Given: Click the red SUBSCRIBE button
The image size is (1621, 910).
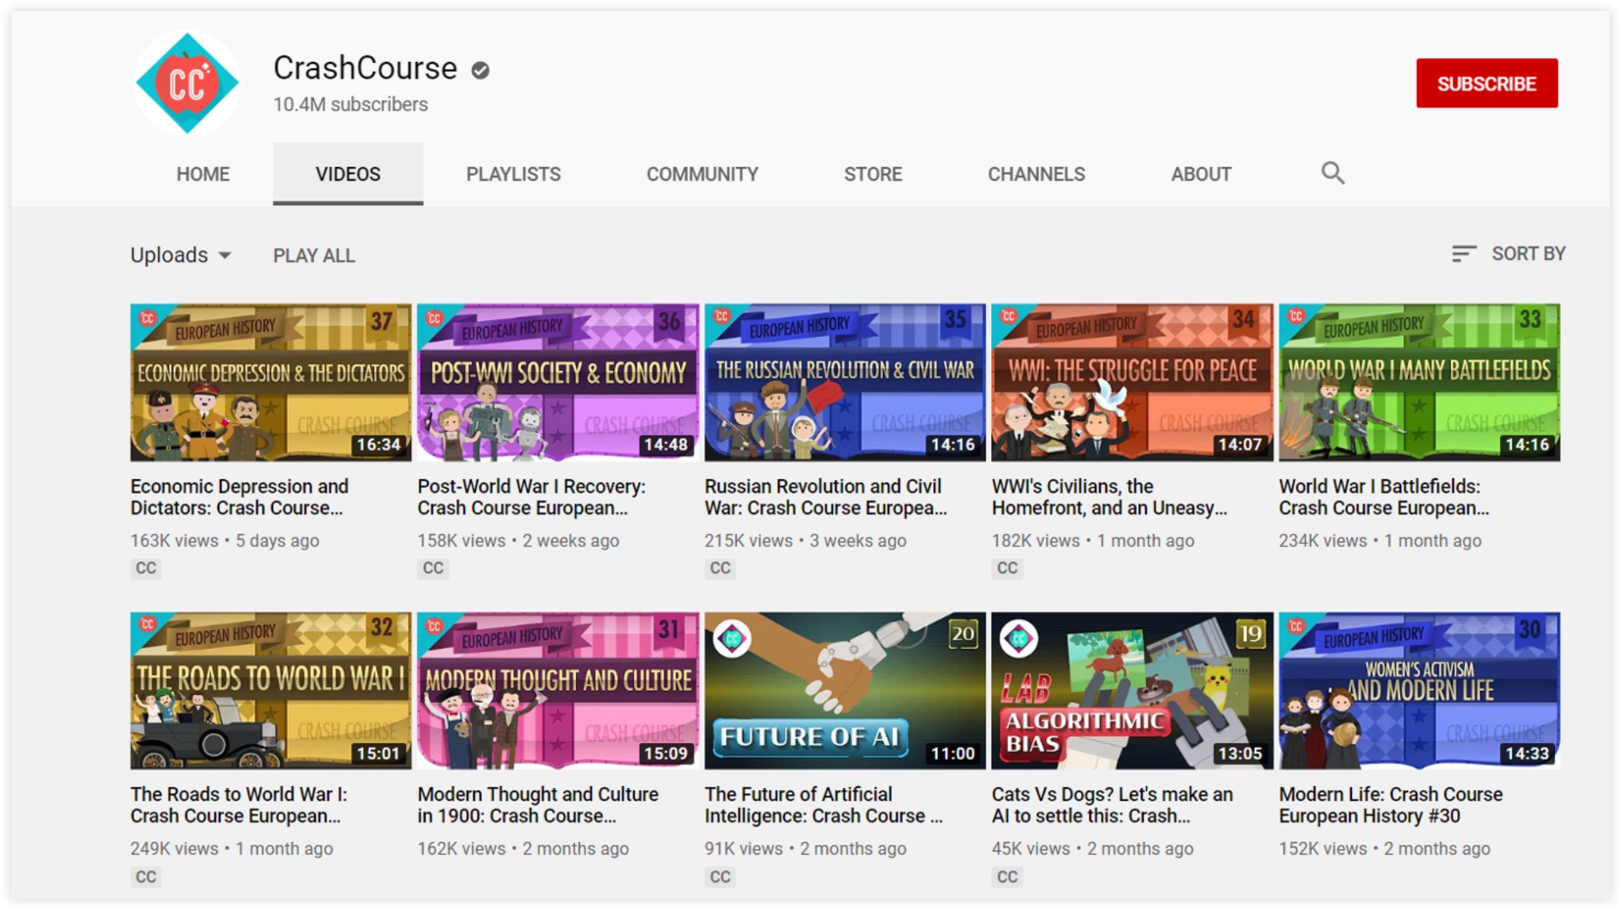Looking at the screenshot, I should 1486,83.
